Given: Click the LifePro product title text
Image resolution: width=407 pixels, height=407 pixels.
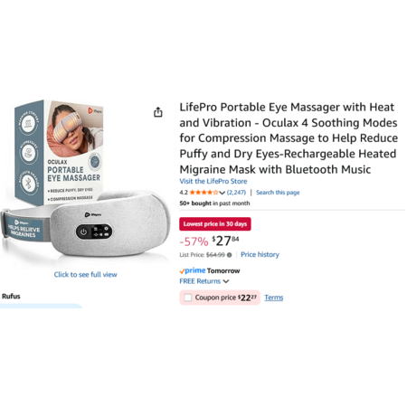Looking at the screenshot, I should (289, 138).
